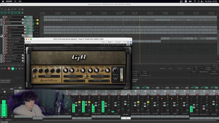This screenshot has height=123, width=219.
Task: Click the transport Pause button
Action: click(23, 69)
